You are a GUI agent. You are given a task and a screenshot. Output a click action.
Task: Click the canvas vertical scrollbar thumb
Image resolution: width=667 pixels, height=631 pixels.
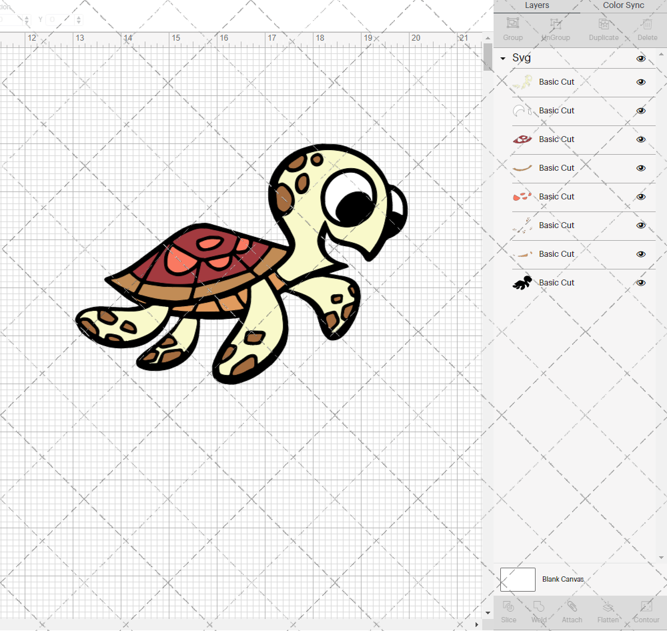coord(488,57)
